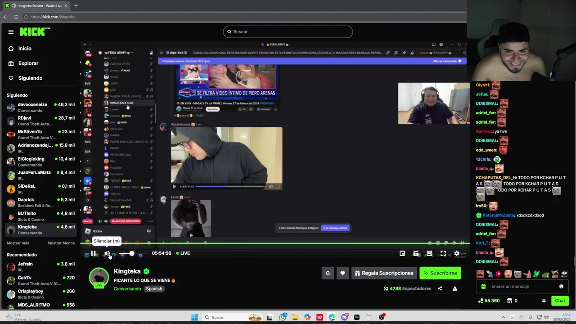This screenshot has width=576, height=324.
Task: Open BUTIsito channel in sidebar
Action: pyautogui.click(x=40, y=216)
